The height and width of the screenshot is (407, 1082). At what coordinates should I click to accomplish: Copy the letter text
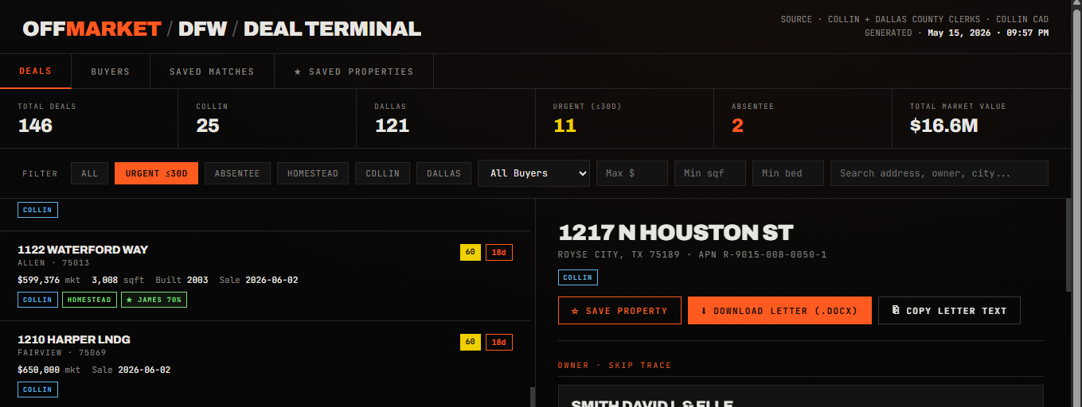pyautogui.click(x=949, y=311)
